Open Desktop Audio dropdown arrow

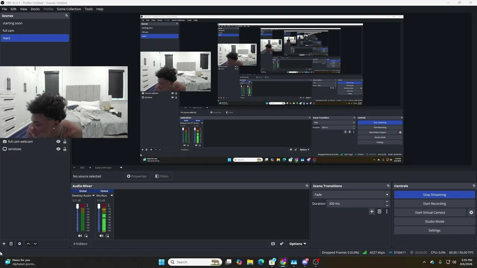pyautogui.click(x=93, y=195)
